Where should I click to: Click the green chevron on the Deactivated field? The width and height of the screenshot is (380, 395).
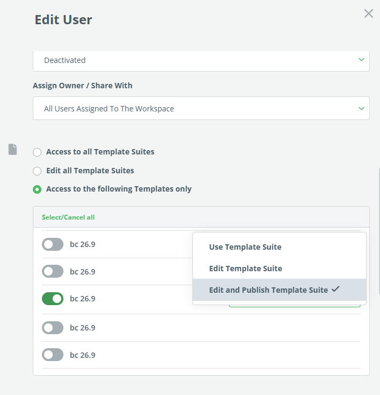coord(361,60)
